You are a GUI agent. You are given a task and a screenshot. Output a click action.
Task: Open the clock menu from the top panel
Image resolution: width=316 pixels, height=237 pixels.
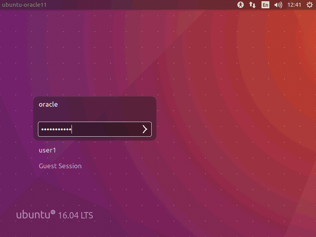(294, 5)
